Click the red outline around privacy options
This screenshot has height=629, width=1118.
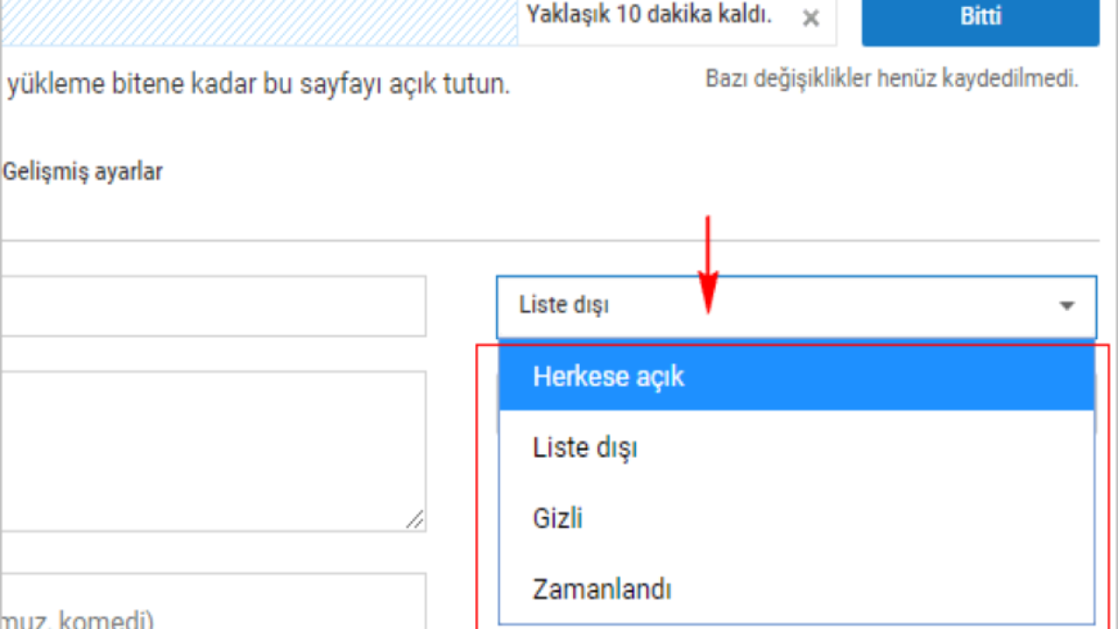(x=1109, y=480)
